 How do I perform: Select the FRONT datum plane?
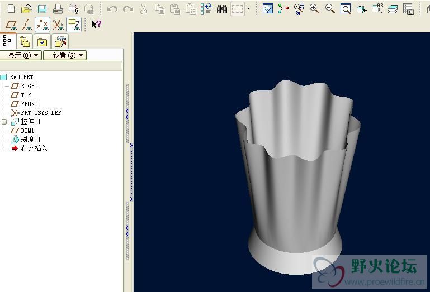point(24,104)
